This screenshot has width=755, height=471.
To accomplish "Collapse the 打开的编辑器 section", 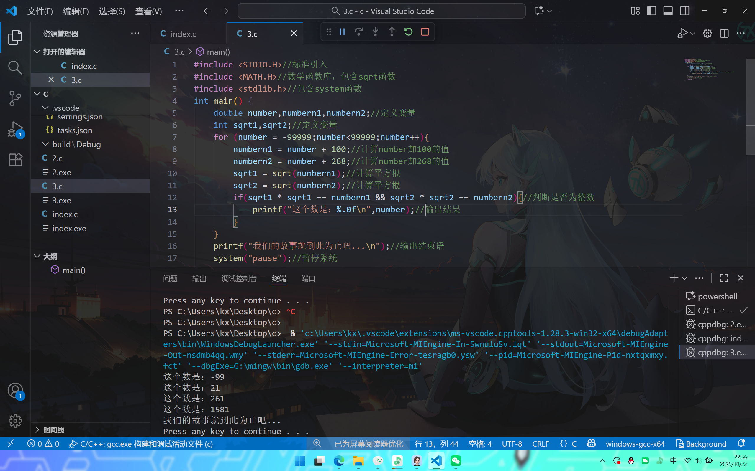I will [x=37, y=52].
